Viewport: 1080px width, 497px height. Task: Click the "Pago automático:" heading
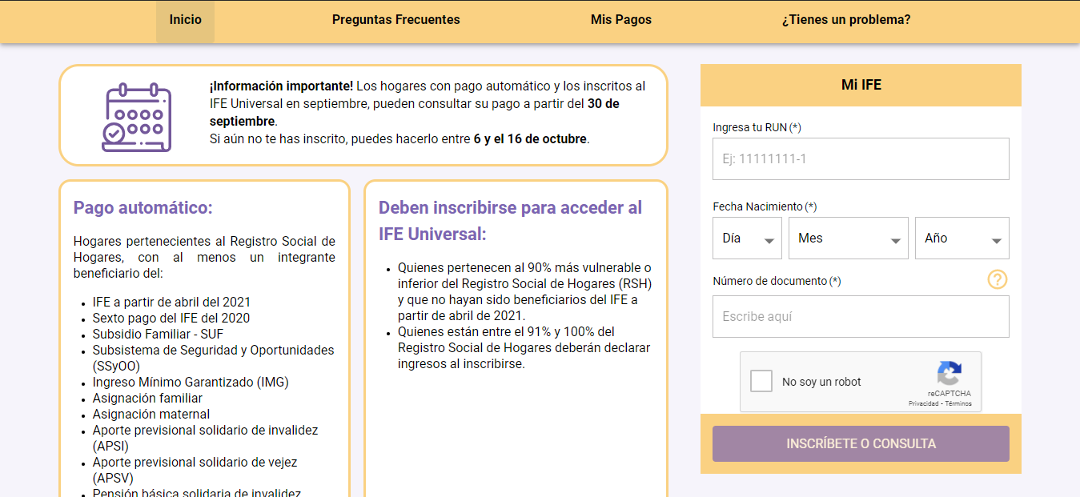[143, 208]
